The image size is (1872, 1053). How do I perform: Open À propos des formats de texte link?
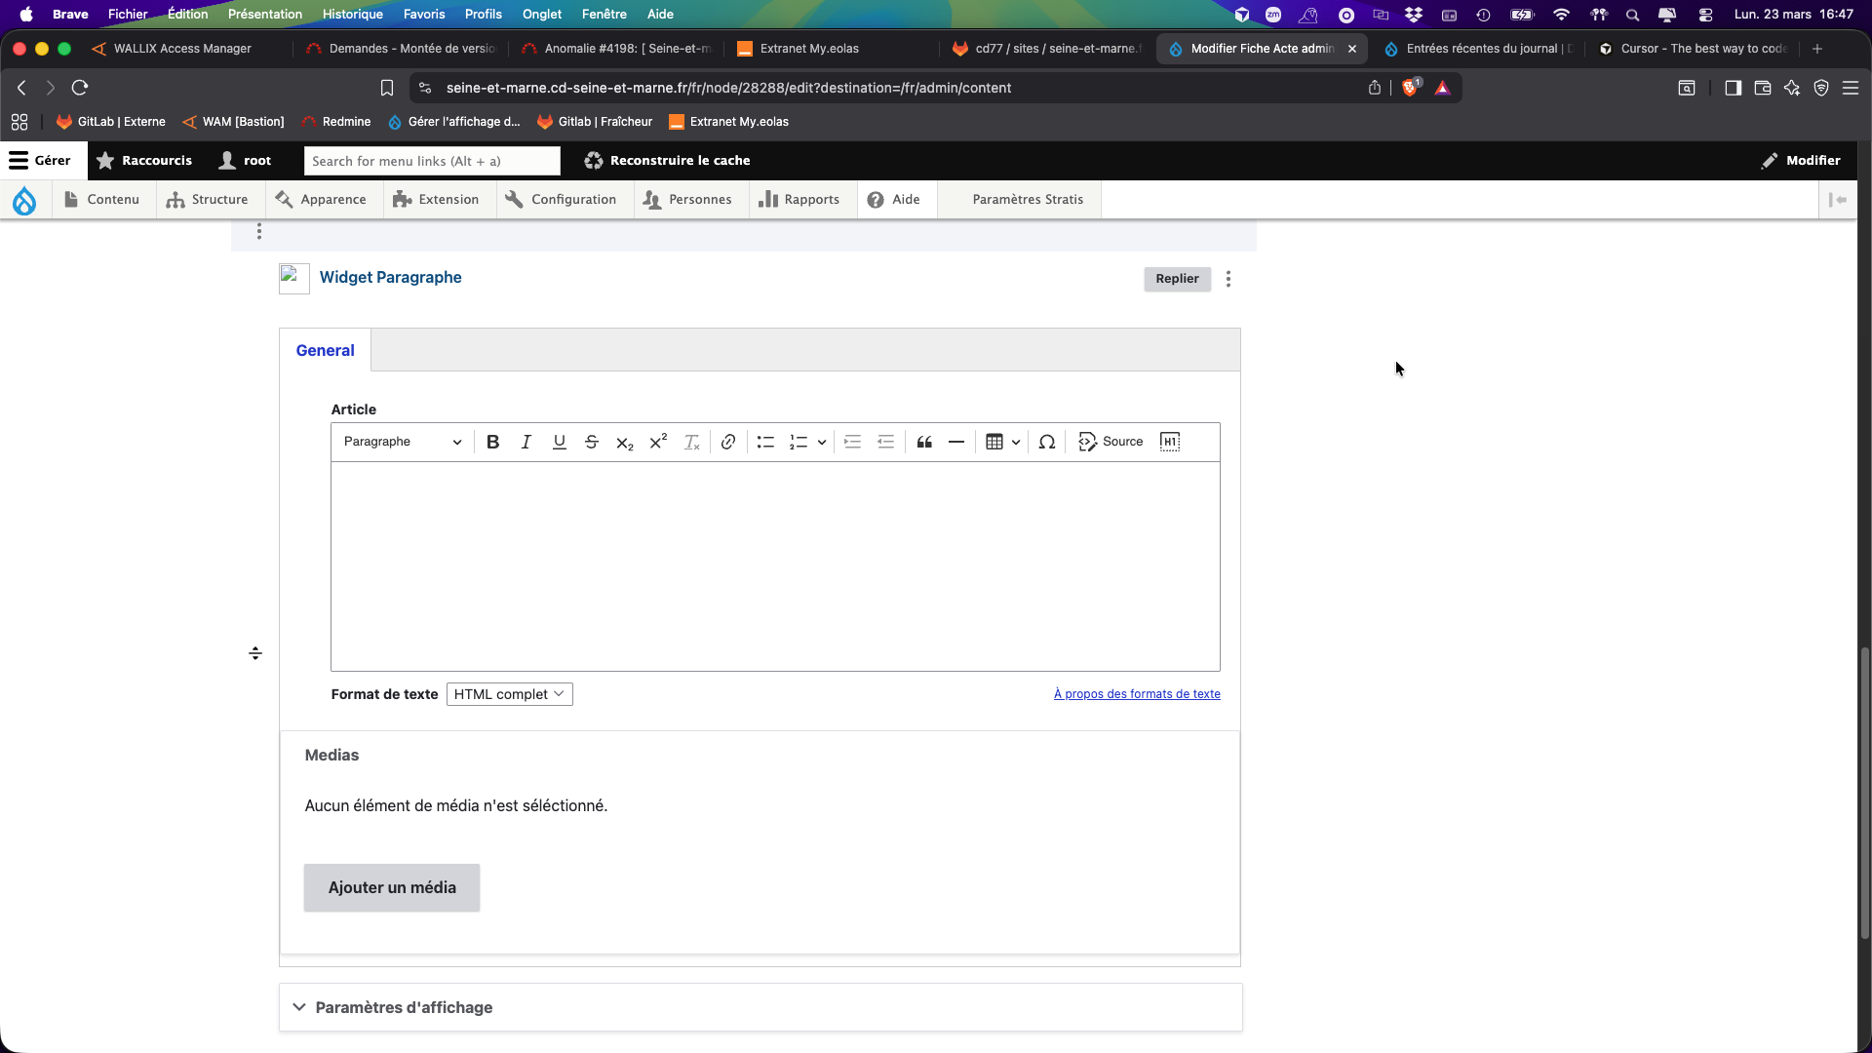[x=1137, y=694]
